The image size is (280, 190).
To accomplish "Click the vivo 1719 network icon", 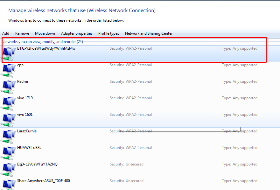I will click(9, 103).
